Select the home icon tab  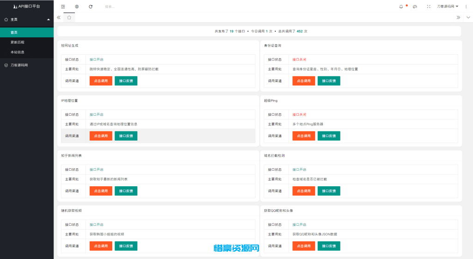coord(69,17)
